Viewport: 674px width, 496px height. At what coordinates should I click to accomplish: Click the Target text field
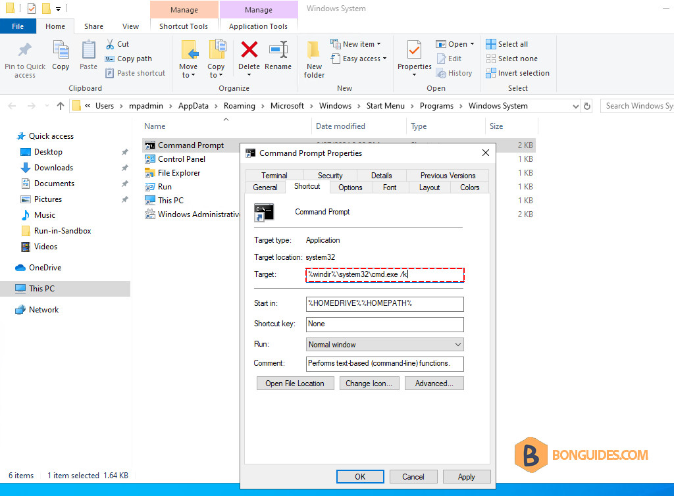384,275
